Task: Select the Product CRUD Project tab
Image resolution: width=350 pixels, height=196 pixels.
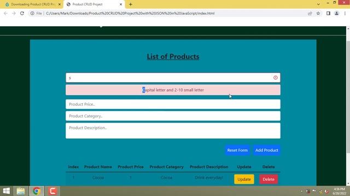Action: 94,4
